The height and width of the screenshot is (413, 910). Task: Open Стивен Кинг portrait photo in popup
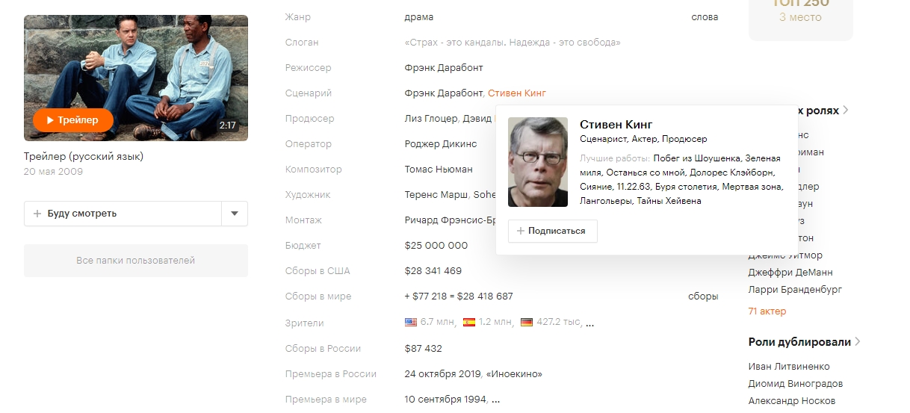coord(538,162)
